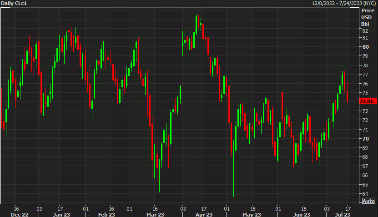Click the 81 price axis value
Viewport: 378px width, 217px height.
coord(365,38)
